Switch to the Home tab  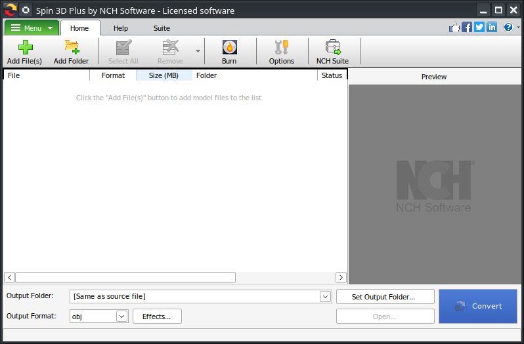point(79,28)
